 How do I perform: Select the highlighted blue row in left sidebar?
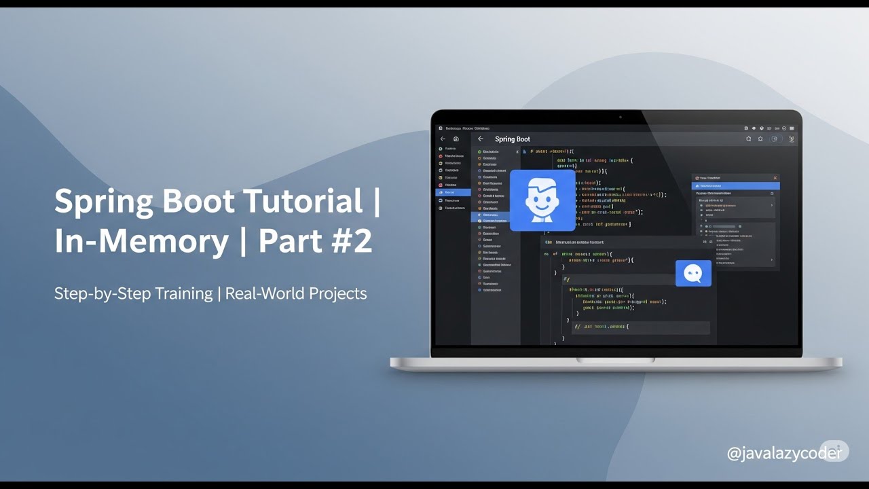pyautogui.click(x=453, y=193)
